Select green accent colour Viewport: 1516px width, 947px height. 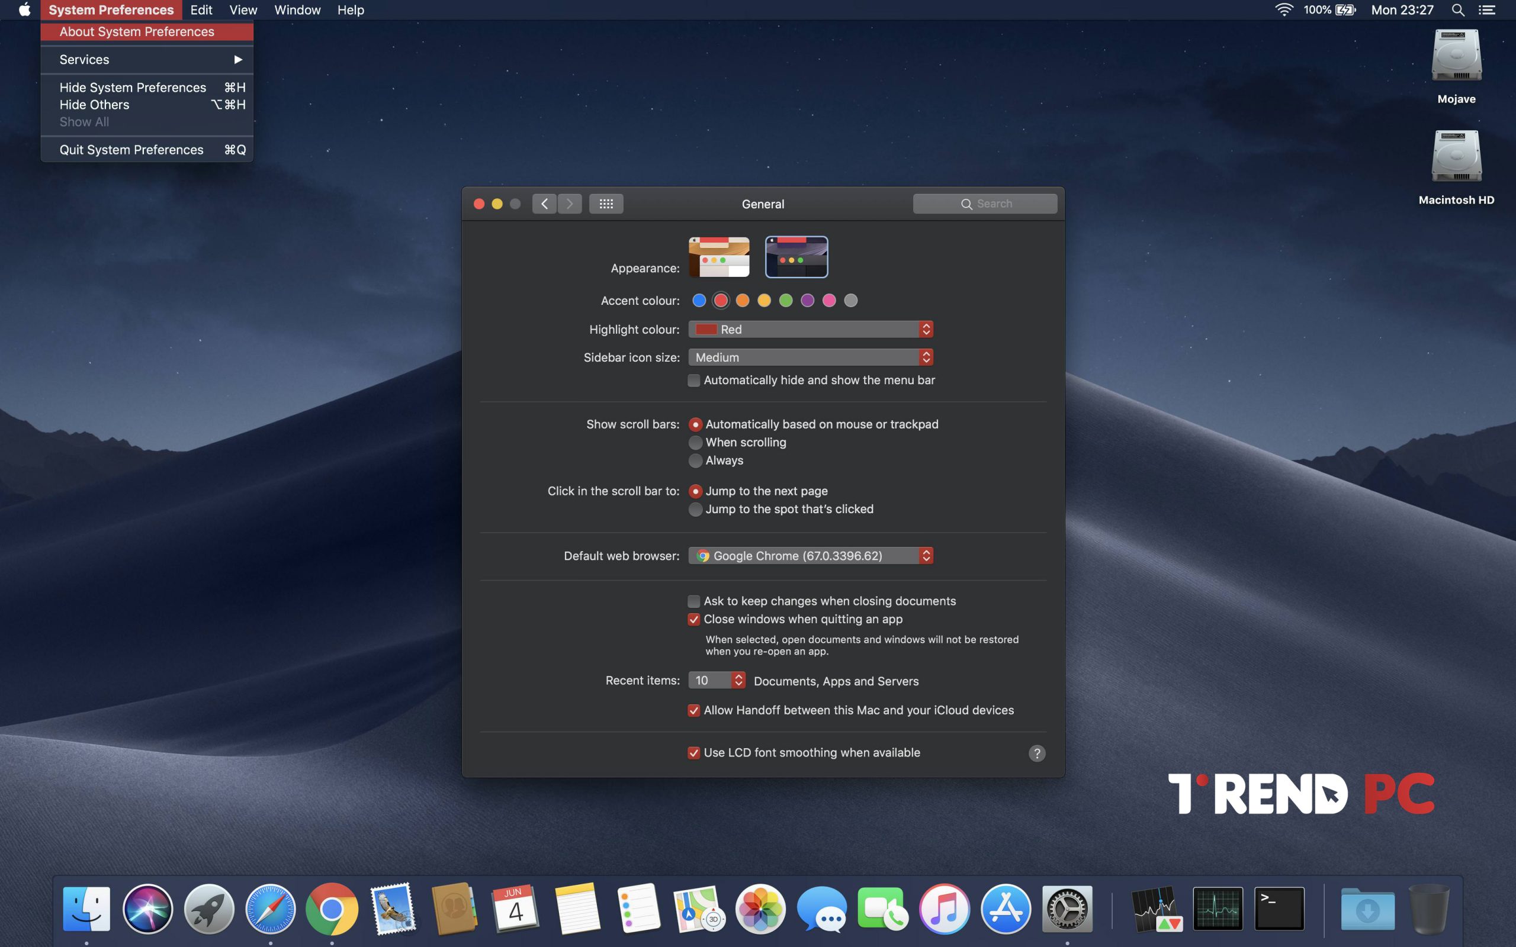786,301
